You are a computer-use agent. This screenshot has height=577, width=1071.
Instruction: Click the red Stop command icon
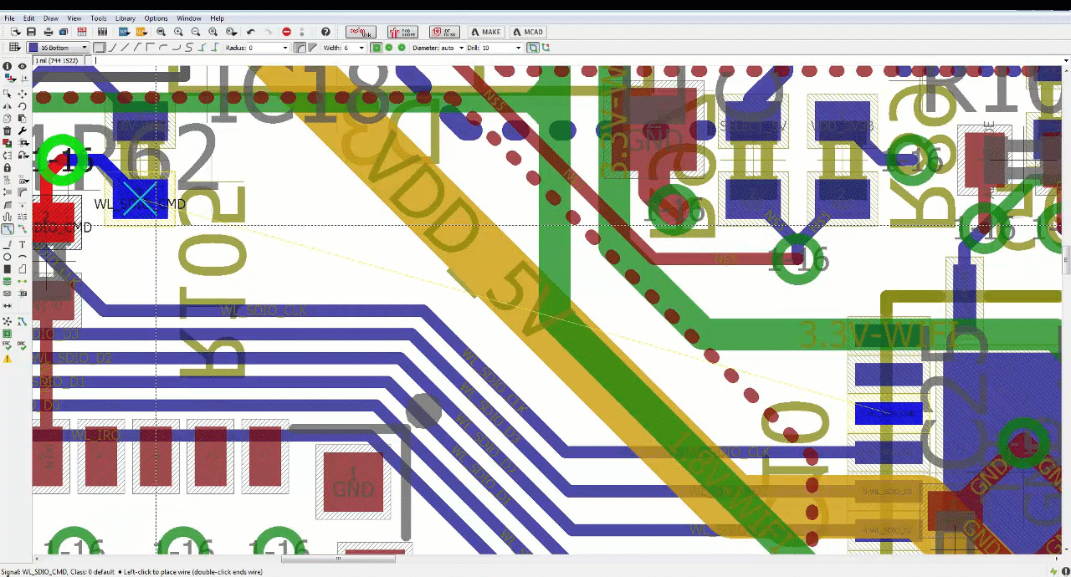click(x=287, y=32)
